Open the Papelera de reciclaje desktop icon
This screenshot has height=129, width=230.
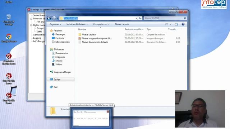click(x=9, y=20)
